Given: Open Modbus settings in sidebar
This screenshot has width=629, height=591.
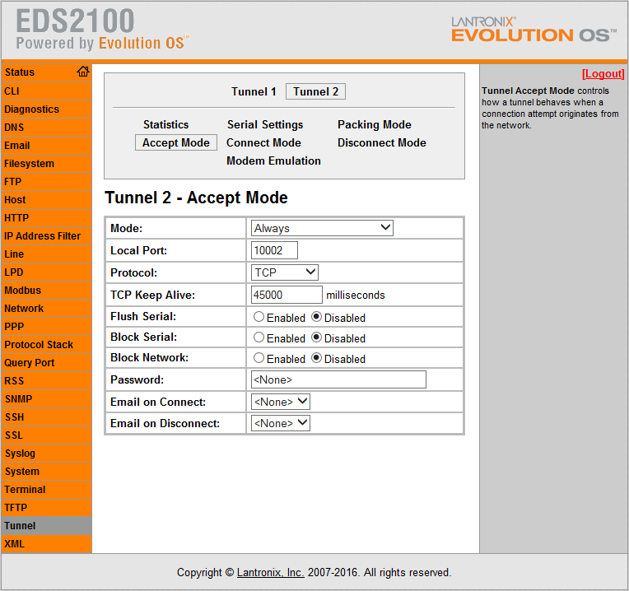Looking at the screenshot, I should (x=47, y=291).
